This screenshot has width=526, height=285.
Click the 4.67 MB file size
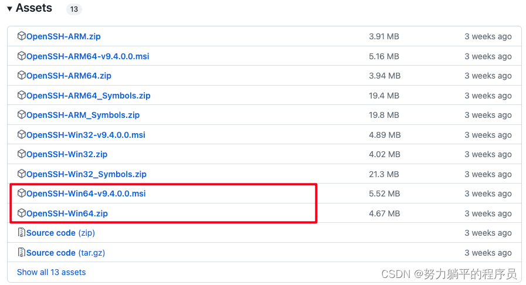coord(385,213)
